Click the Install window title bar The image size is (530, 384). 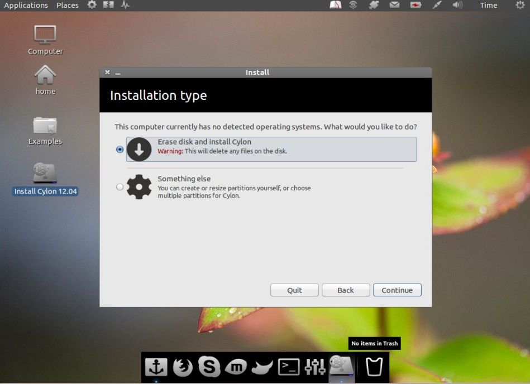(x=266, y=72)
